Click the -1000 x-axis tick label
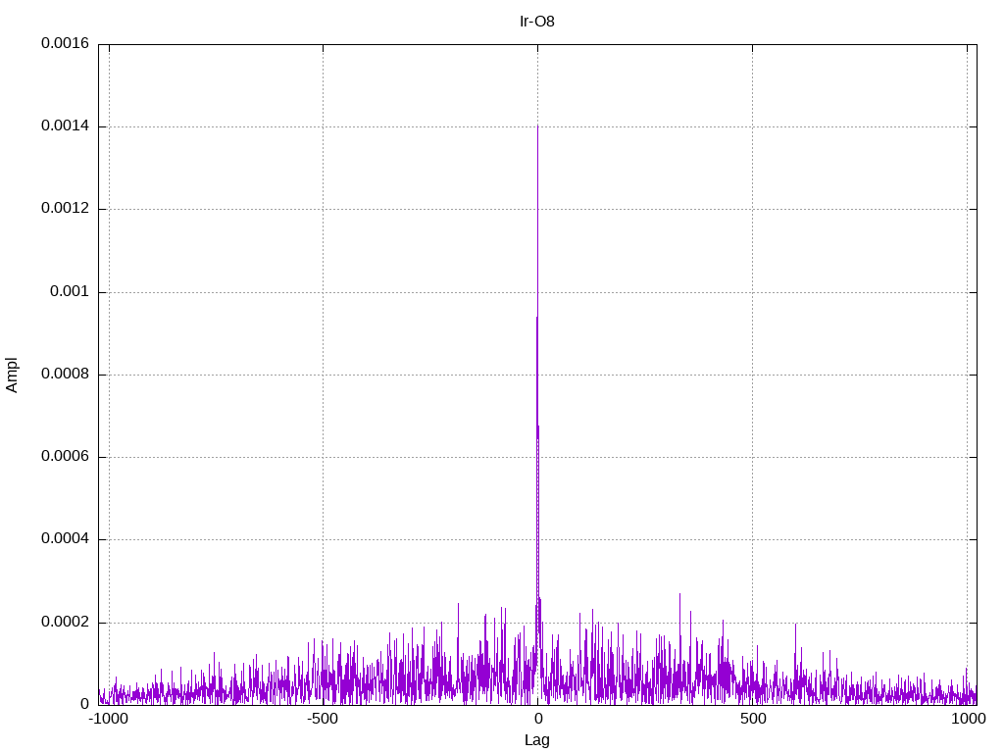The height and width of the screenshot is (753, 1004). pyautogui.click(x=108, y=719)
